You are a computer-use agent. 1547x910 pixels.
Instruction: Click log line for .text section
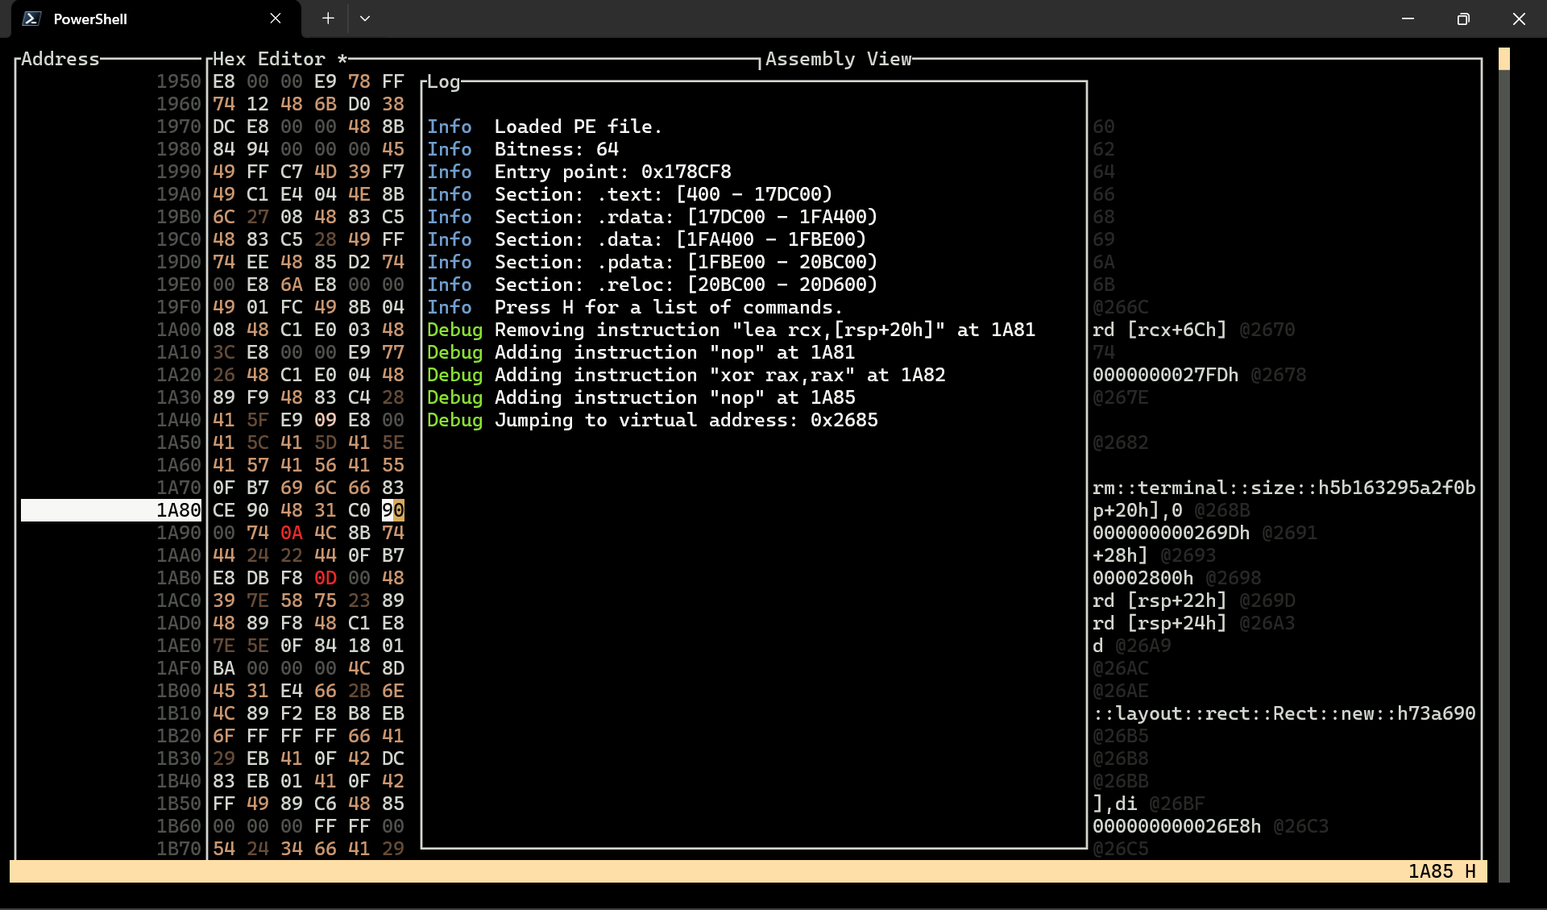tap(629, 194)
